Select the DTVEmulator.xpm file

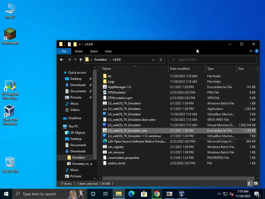click(179, 98)
